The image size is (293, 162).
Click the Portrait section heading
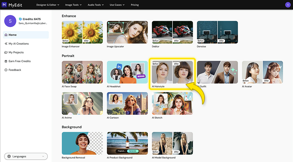68,56
